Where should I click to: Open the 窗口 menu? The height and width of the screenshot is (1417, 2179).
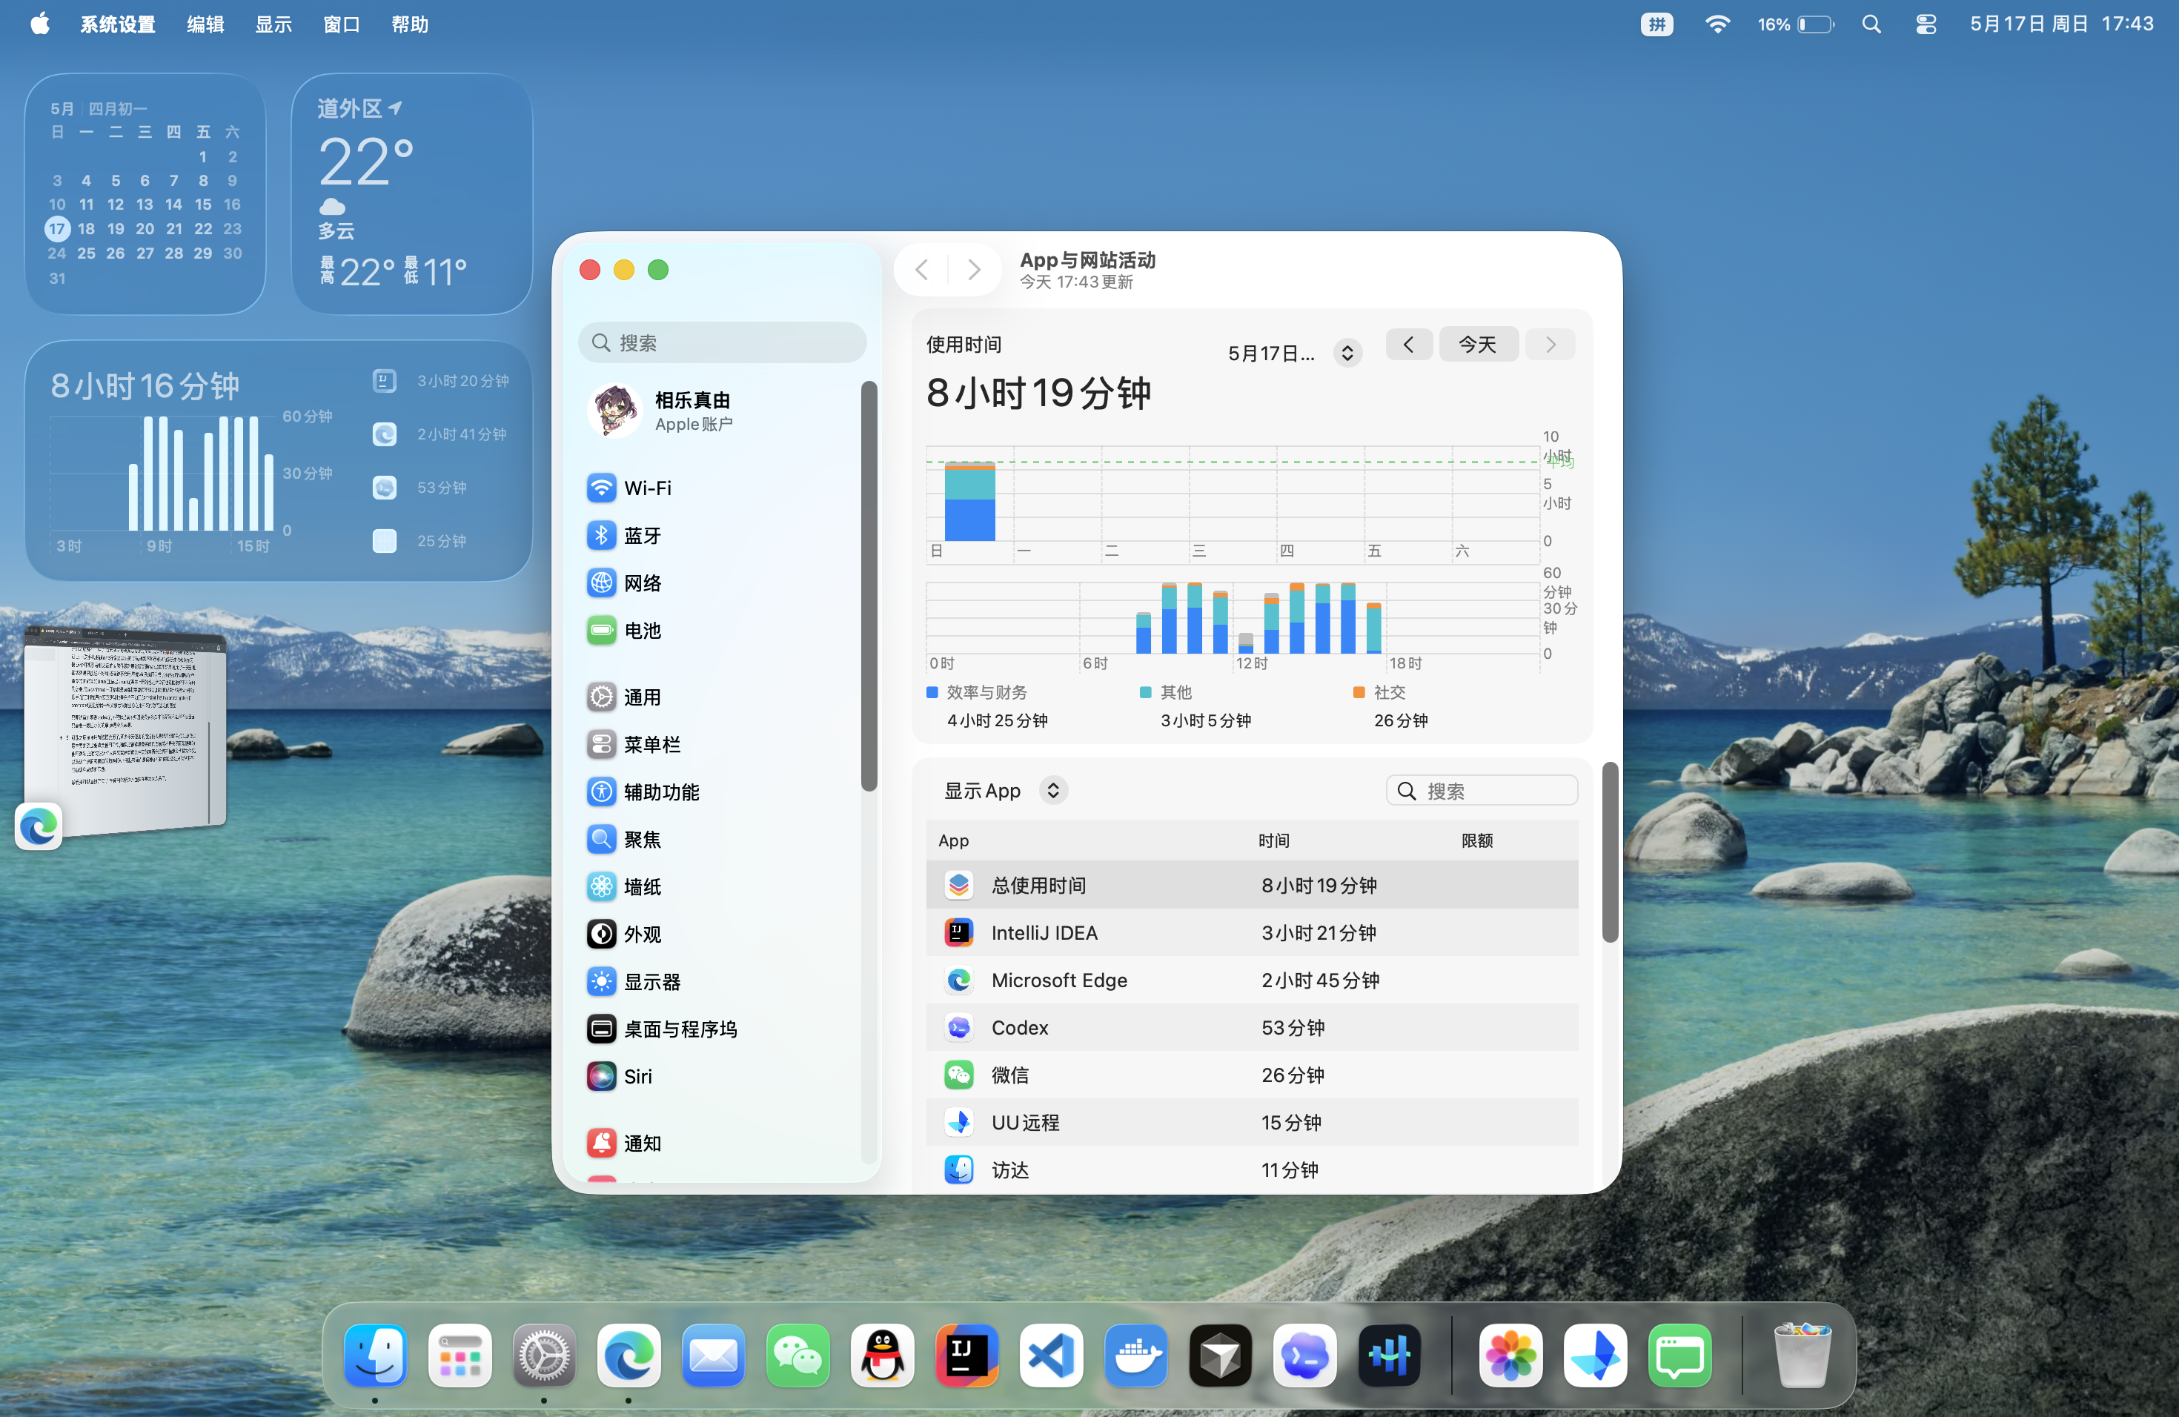pyautogui.click(x=342, y=24)
